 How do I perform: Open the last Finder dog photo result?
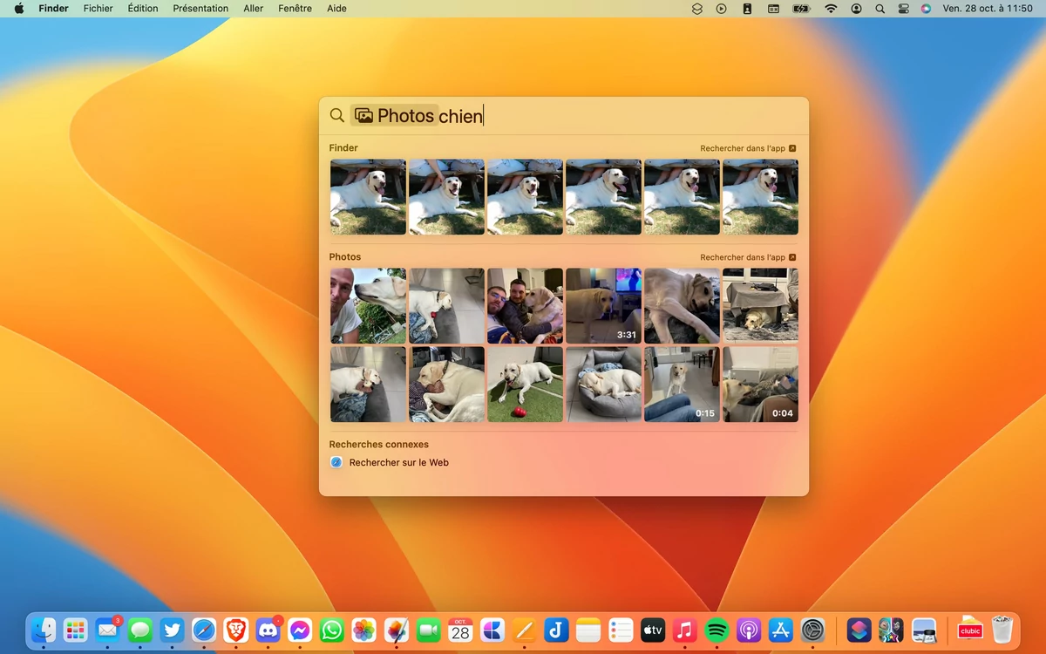point(760,196)
